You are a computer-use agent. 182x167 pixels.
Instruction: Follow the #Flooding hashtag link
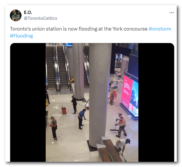point(22,36)
